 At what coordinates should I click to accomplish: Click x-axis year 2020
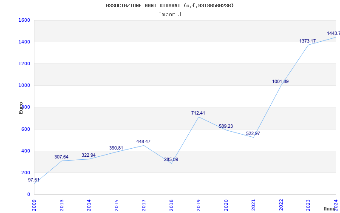click(x=226, y=205)
